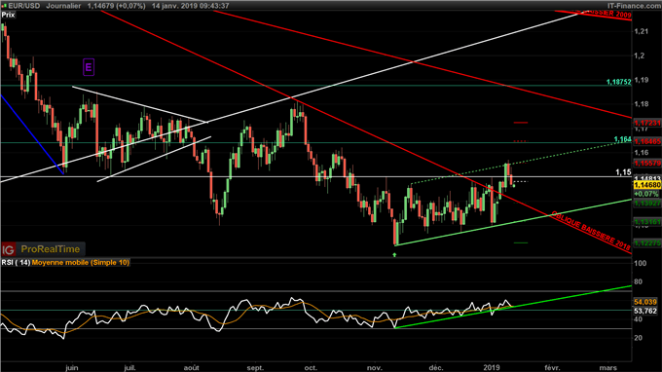
Task: Click the 1,18752 horizontal level label
Action: [618, 82]
